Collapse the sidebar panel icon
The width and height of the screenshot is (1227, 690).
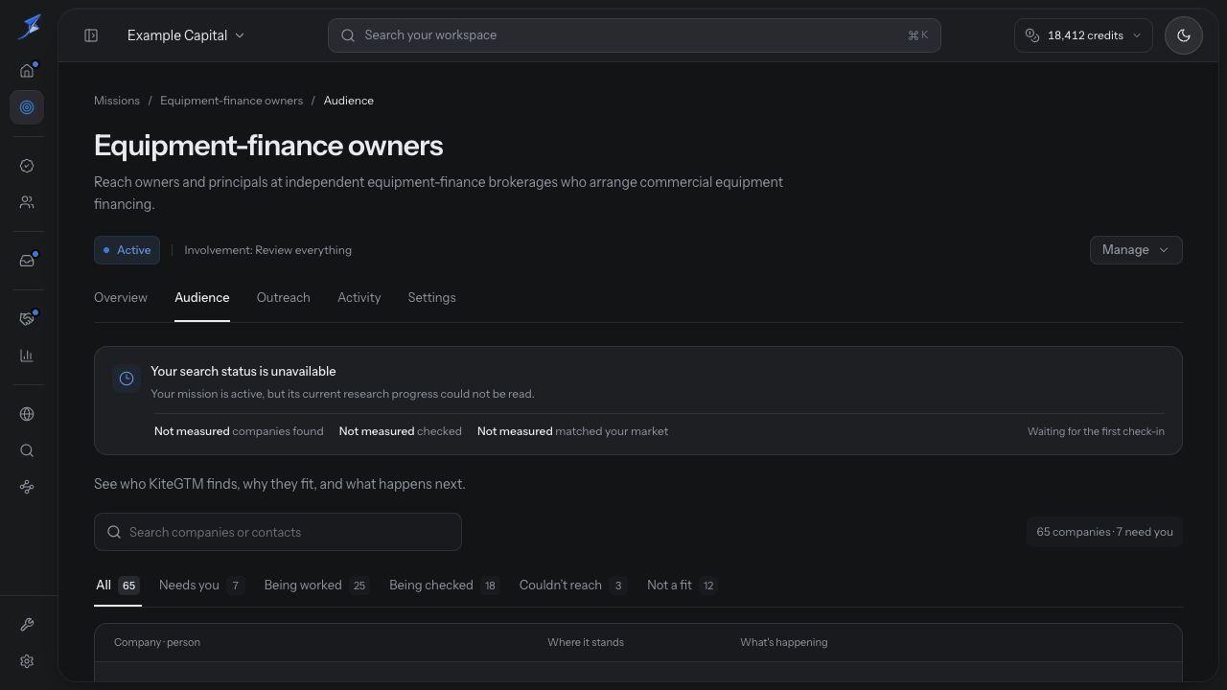pos(91,35)
